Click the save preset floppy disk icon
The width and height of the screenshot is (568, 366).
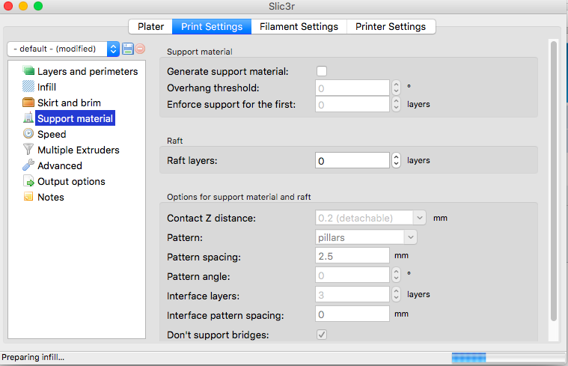[127, 49]
